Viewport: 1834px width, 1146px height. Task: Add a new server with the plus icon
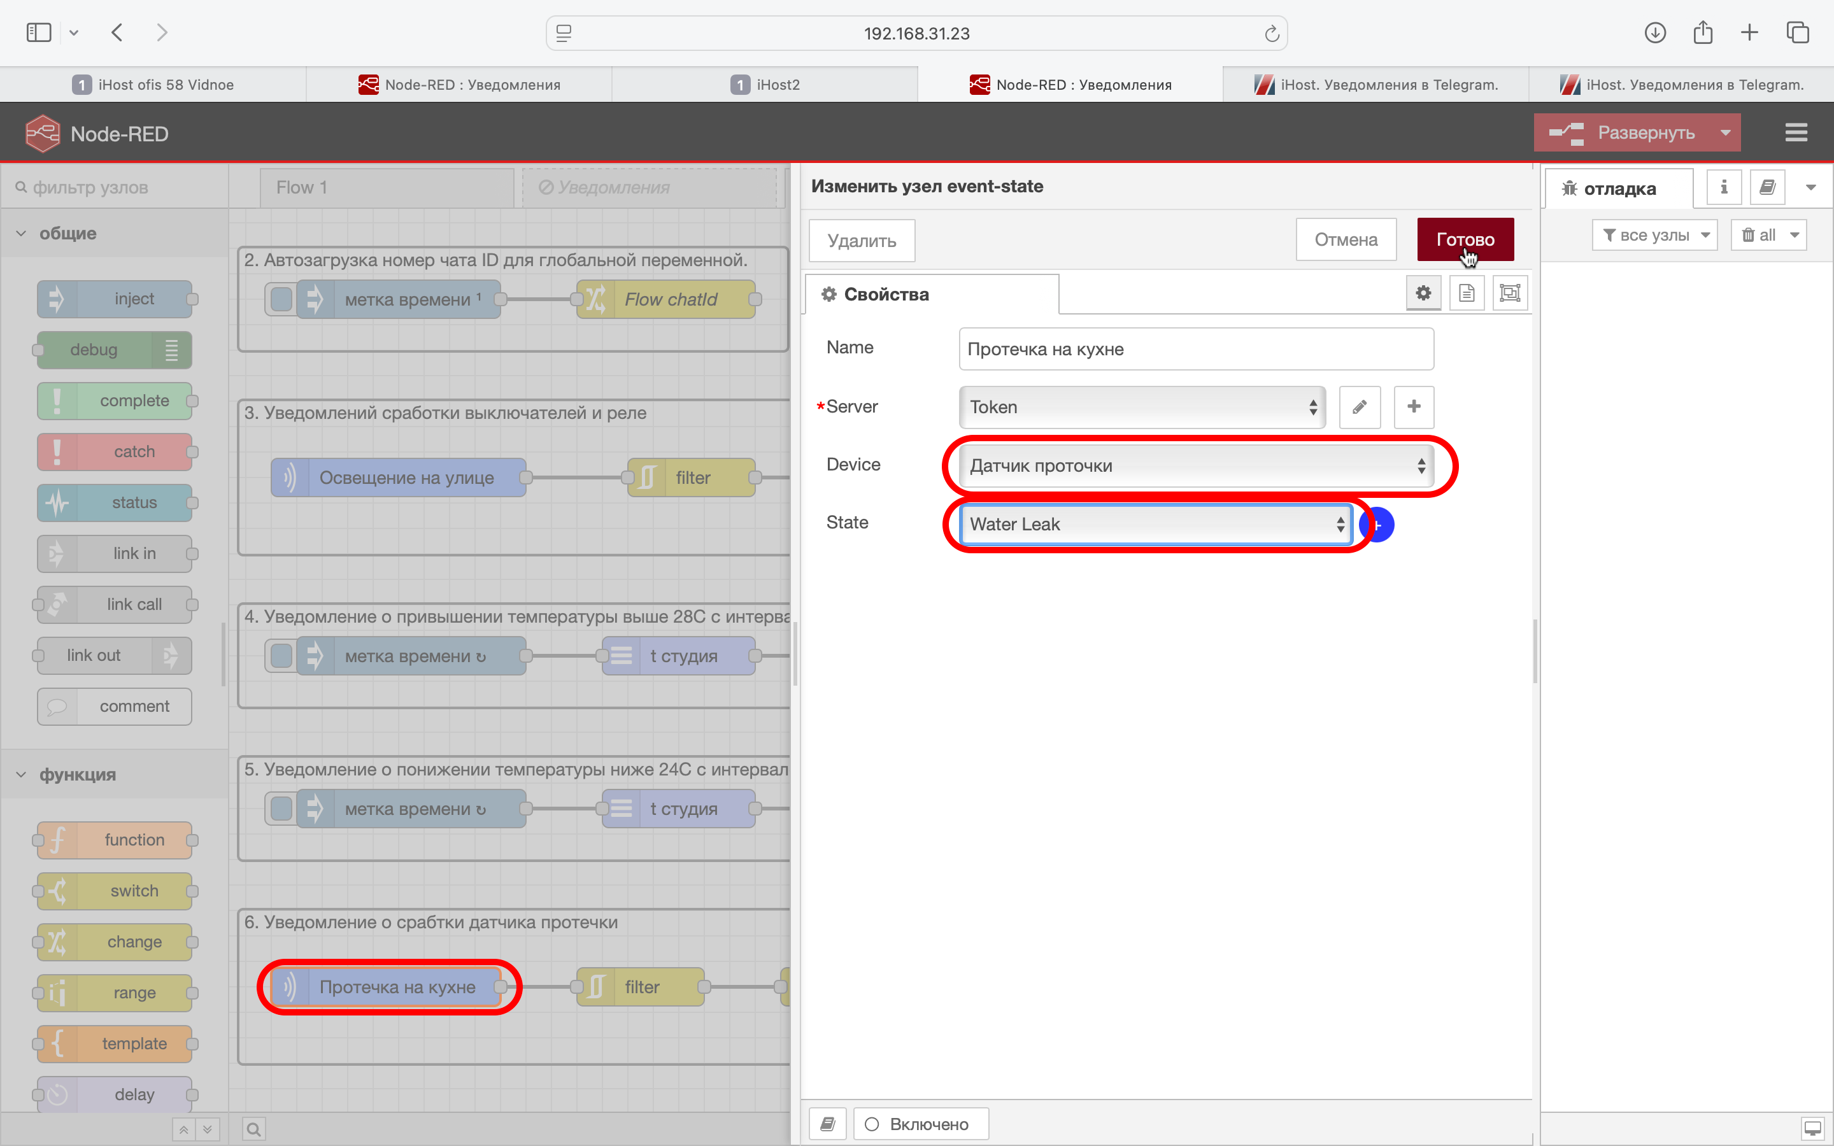(x=1414, y=407)
